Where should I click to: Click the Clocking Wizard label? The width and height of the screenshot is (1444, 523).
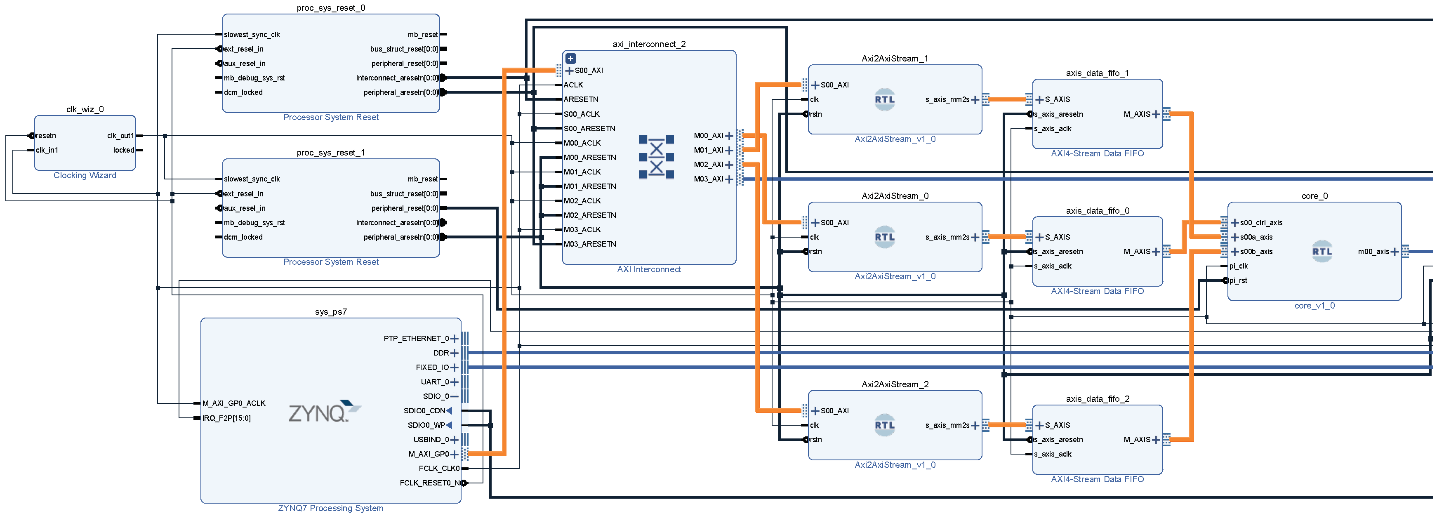85,175
